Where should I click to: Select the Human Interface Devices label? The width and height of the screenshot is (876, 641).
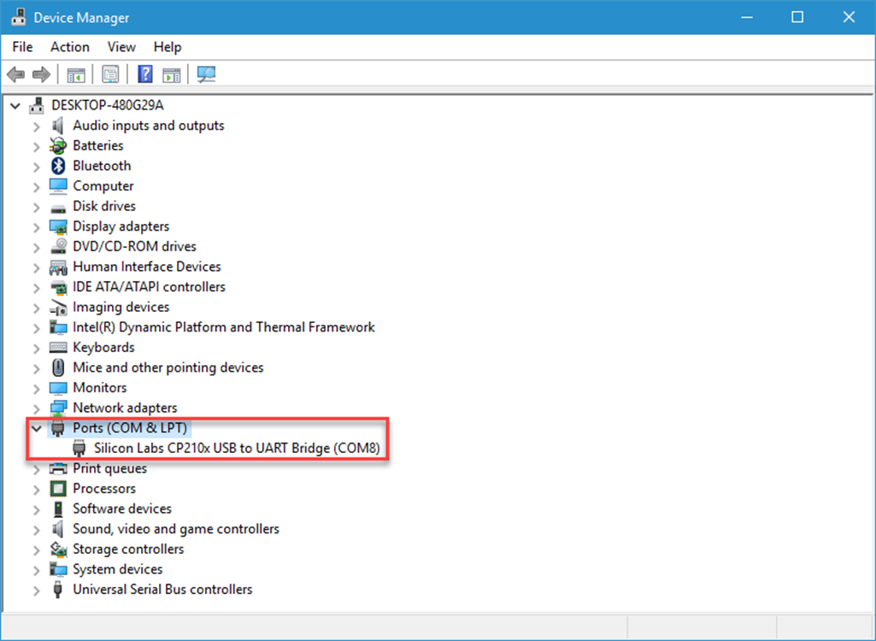147,267
